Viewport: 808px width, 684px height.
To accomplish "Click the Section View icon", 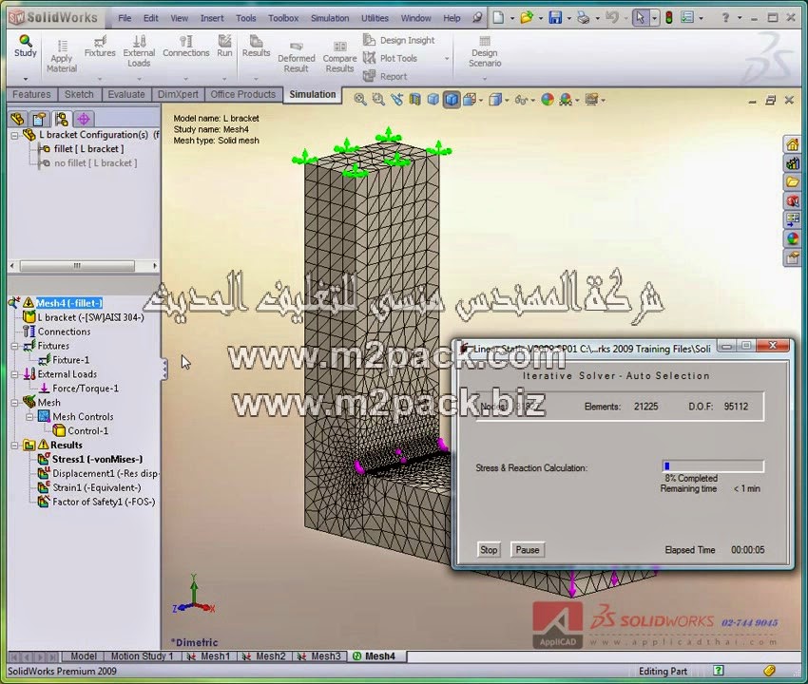I will [414, 100].
